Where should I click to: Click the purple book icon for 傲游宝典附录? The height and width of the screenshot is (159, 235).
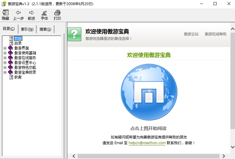[x=11, y=72]
